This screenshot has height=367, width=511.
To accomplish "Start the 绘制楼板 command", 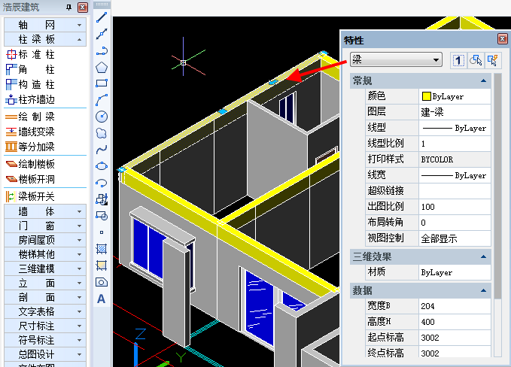I will coord(30,164).
